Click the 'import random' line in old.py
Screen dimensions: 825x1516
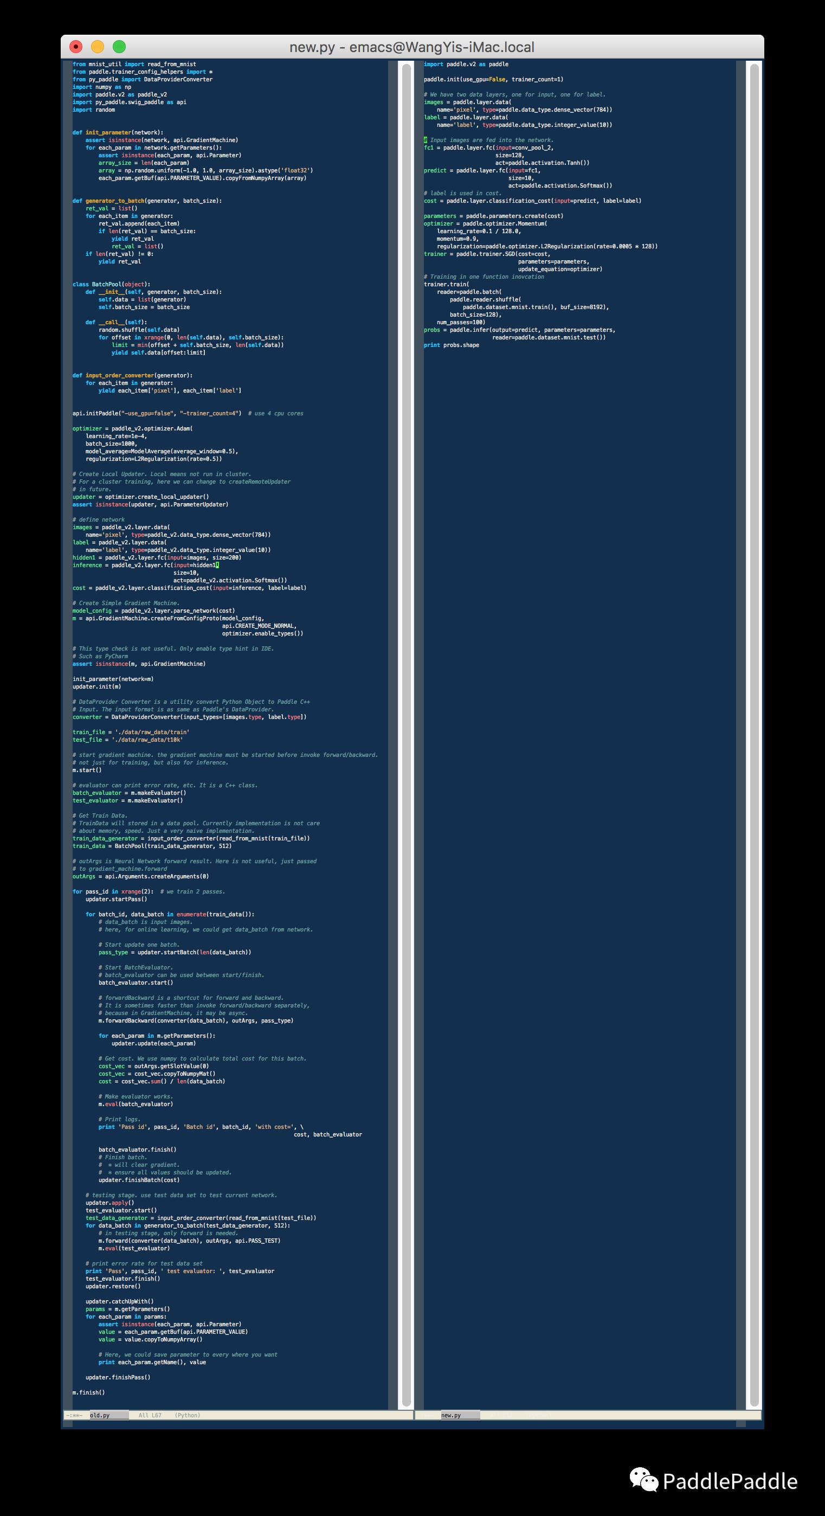pos(94,110)
